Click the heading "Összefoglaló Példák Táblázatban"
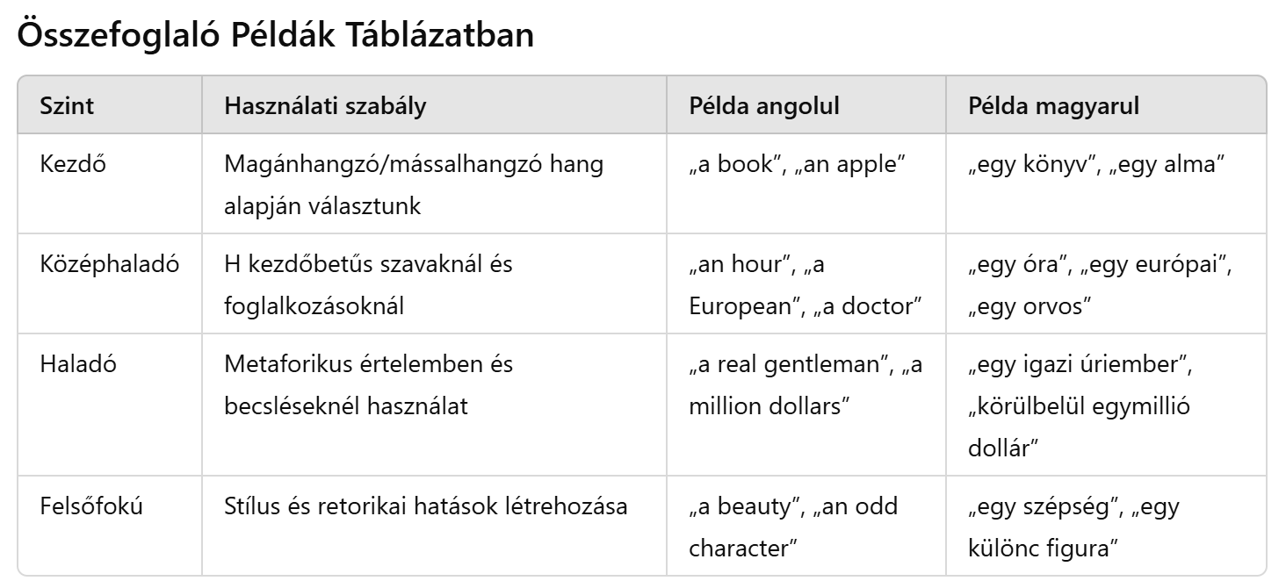Viewport: 1286px width, 588px height. click(x=275, y=38)
